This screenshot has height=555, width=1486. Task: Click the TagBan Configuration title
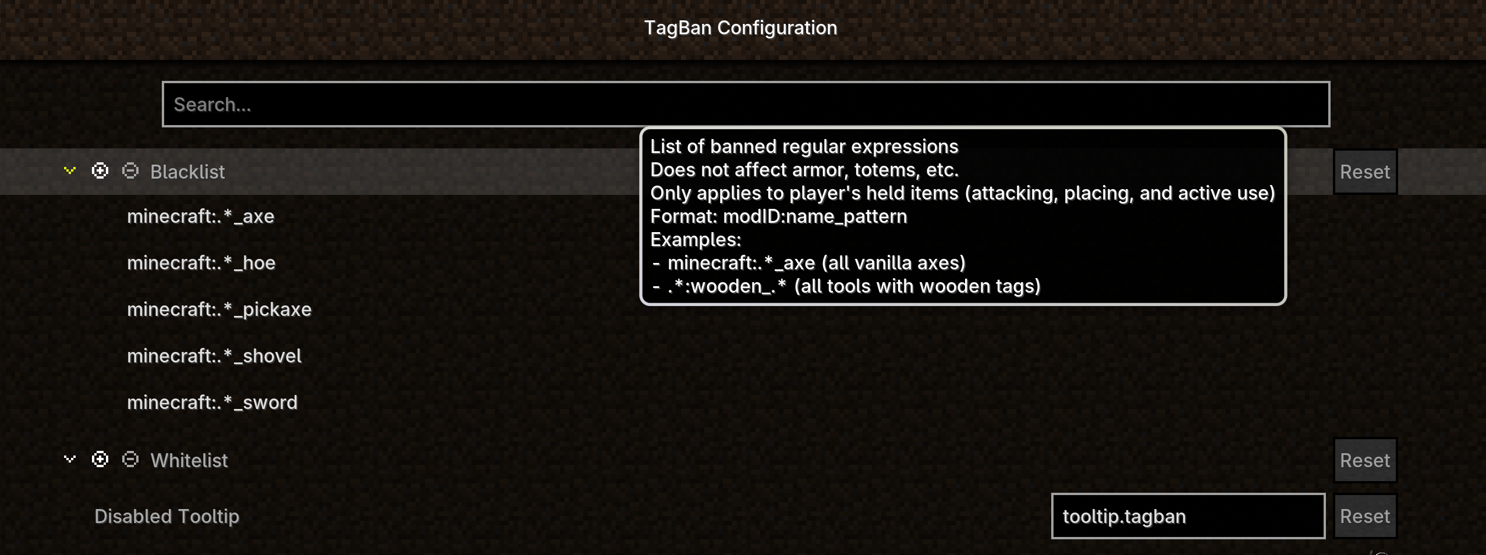pyautogui.click(x=740, y=27)
